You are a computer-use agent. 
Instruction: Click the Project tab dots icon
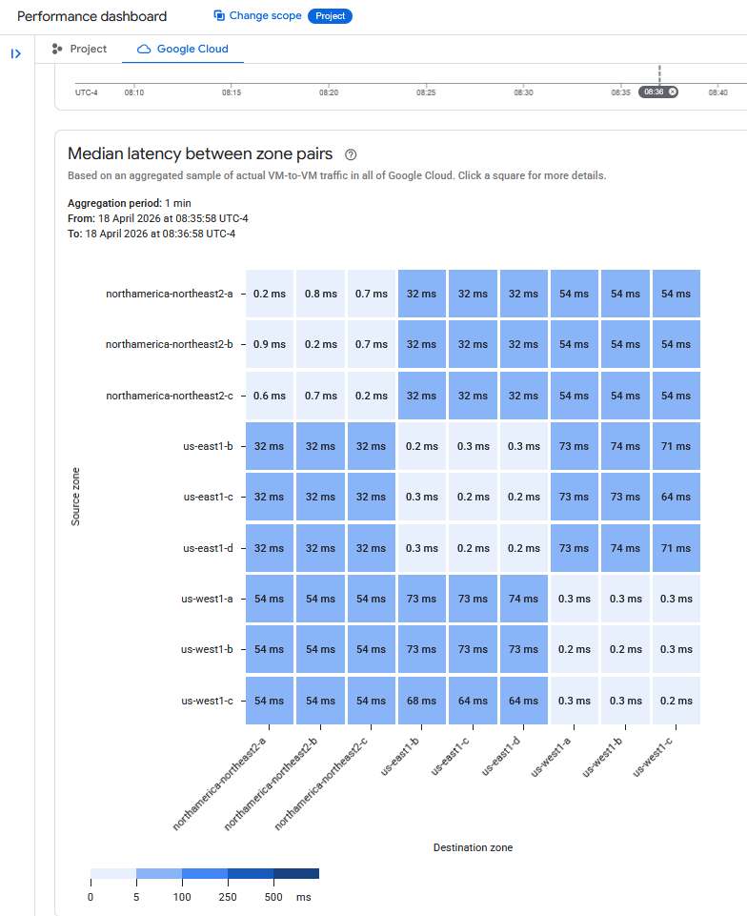(x=57, y=49)
